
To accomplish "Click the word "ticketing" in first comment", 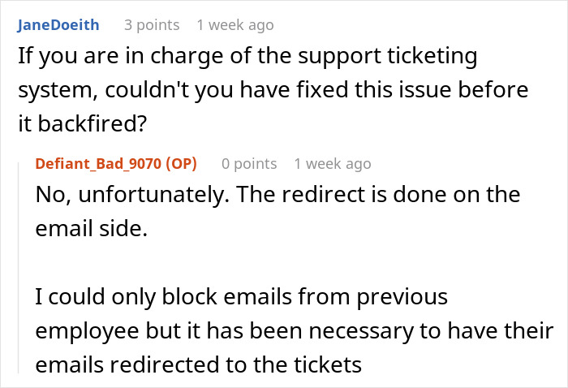I will [432, 56].
